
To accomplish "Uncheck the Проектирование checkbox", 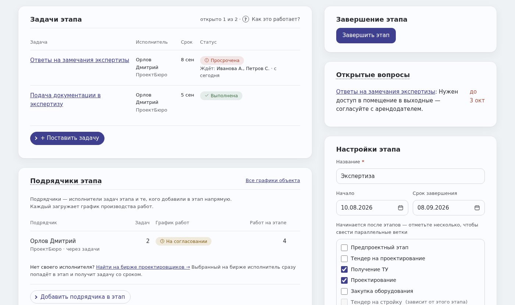I will pos(344,280).
